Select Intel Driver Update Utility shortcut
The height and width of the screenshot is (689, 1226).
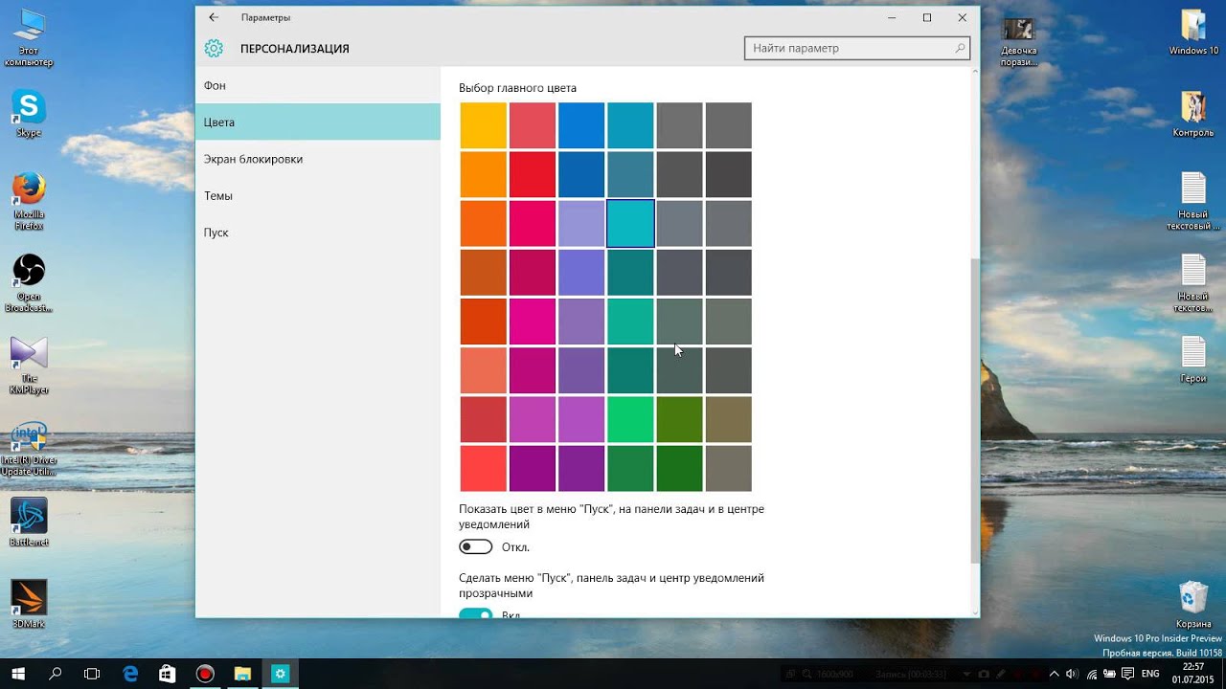(29, 449)
